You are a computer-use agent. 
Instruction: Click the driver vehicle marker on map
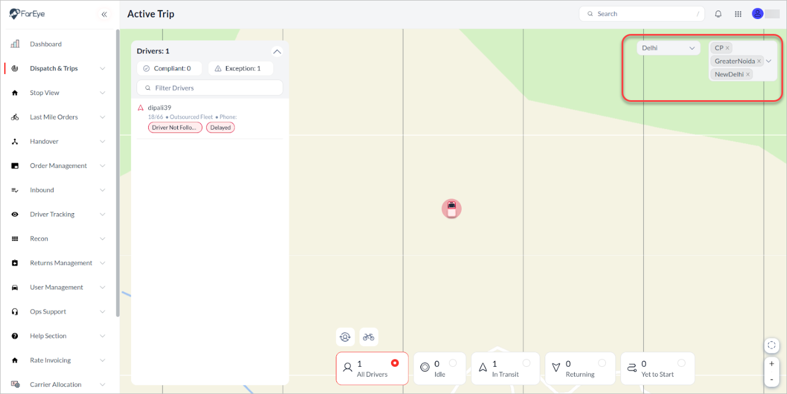(452, 209)
